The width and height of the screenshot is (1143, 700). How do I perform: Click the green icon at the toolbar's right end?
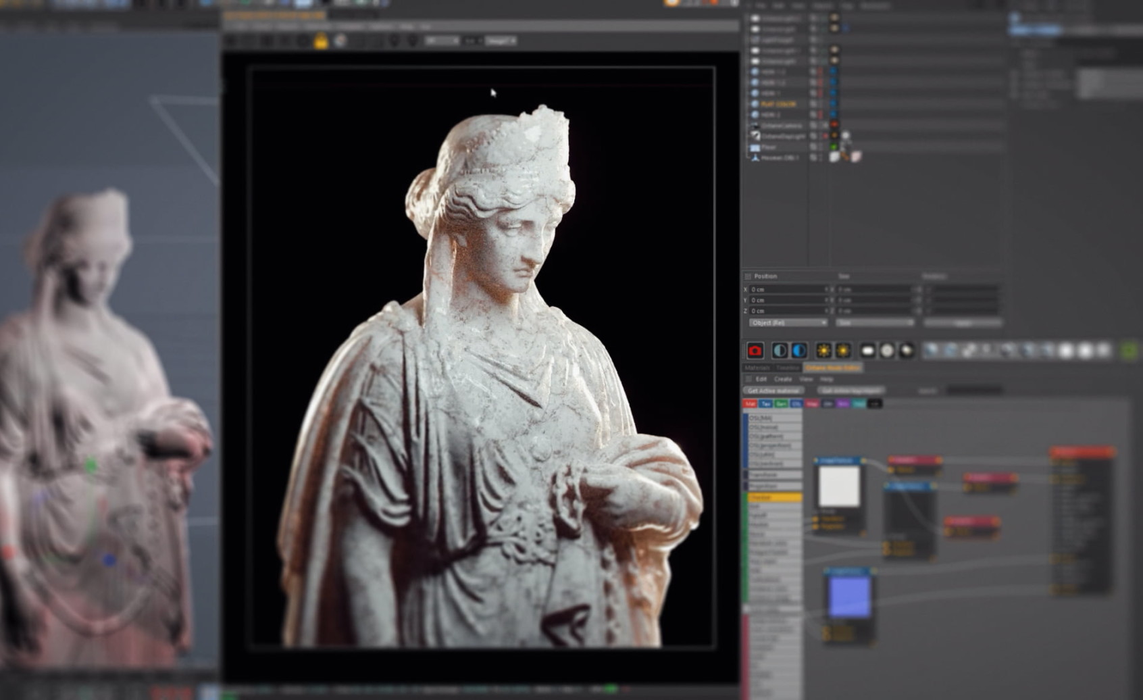pyautogui.click(x=1129, y=350)
